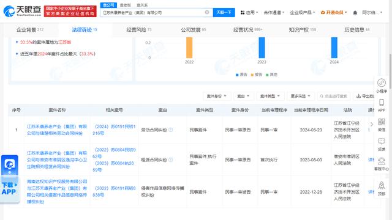Screen dimensions: 392x220
Task: Click the orange 2022 chart bar
Action: [189, 48]
